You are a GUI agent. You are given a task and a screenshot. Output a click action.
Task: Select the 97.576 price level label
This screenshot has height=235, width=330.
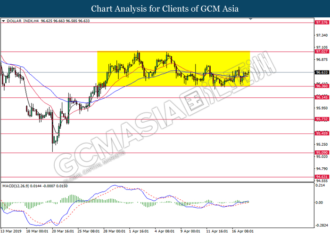click(x=322, y=23)
